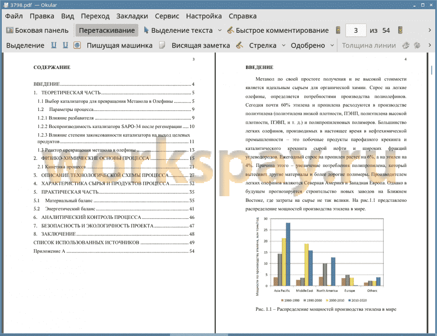The height and width of the screenshot is (336, 437).
Task: Choose the Пишущая машинка typewriter tool
Action: [120, 45]
